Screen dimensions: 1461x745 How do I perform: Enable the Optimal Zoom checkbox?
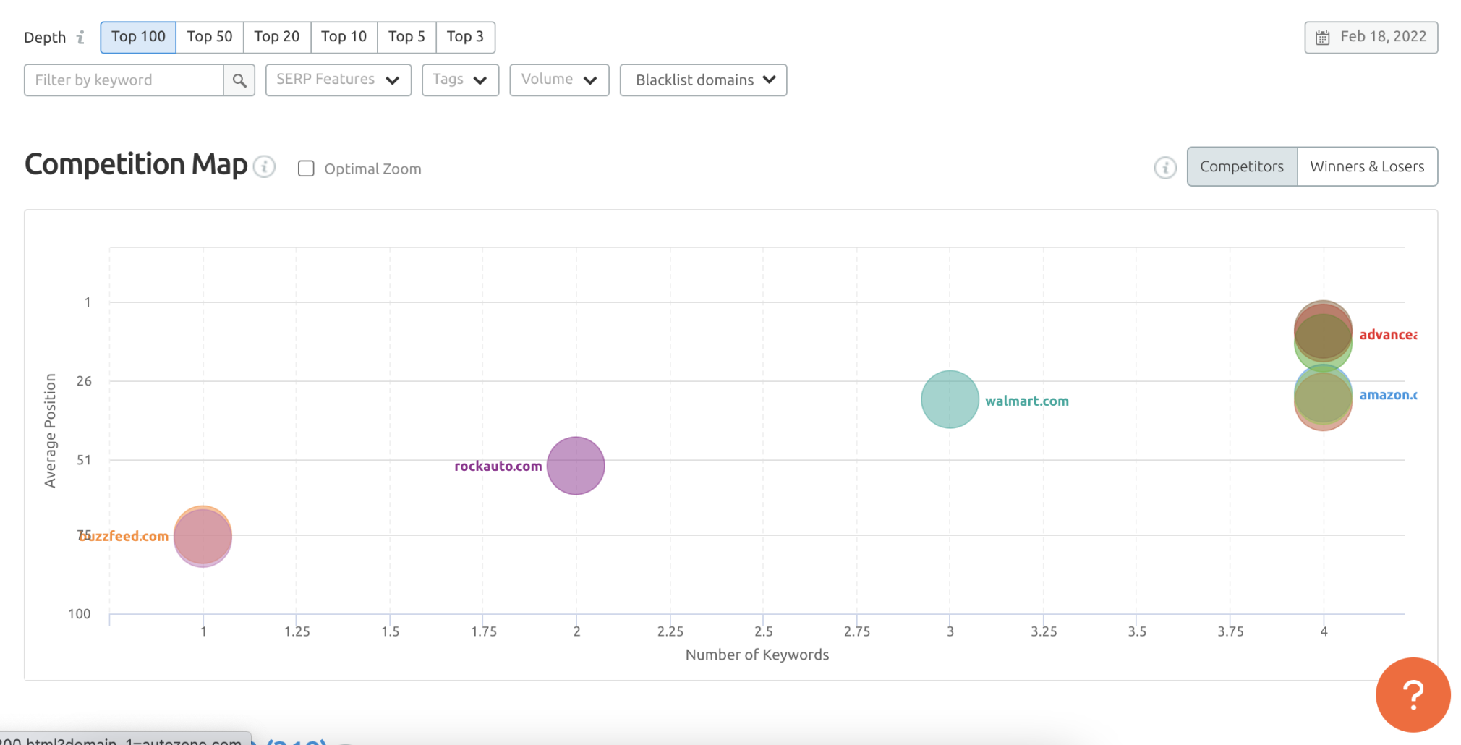[306, 169]
